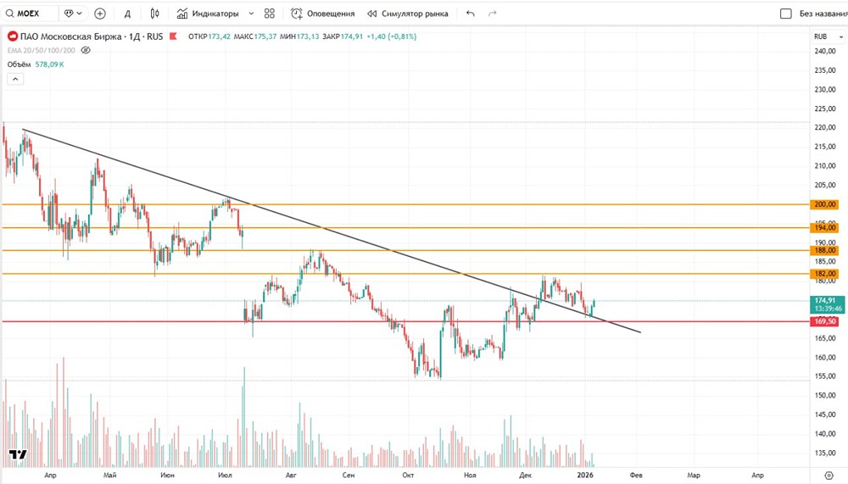Open chart settings gear at bottom right

click(828, 476)
